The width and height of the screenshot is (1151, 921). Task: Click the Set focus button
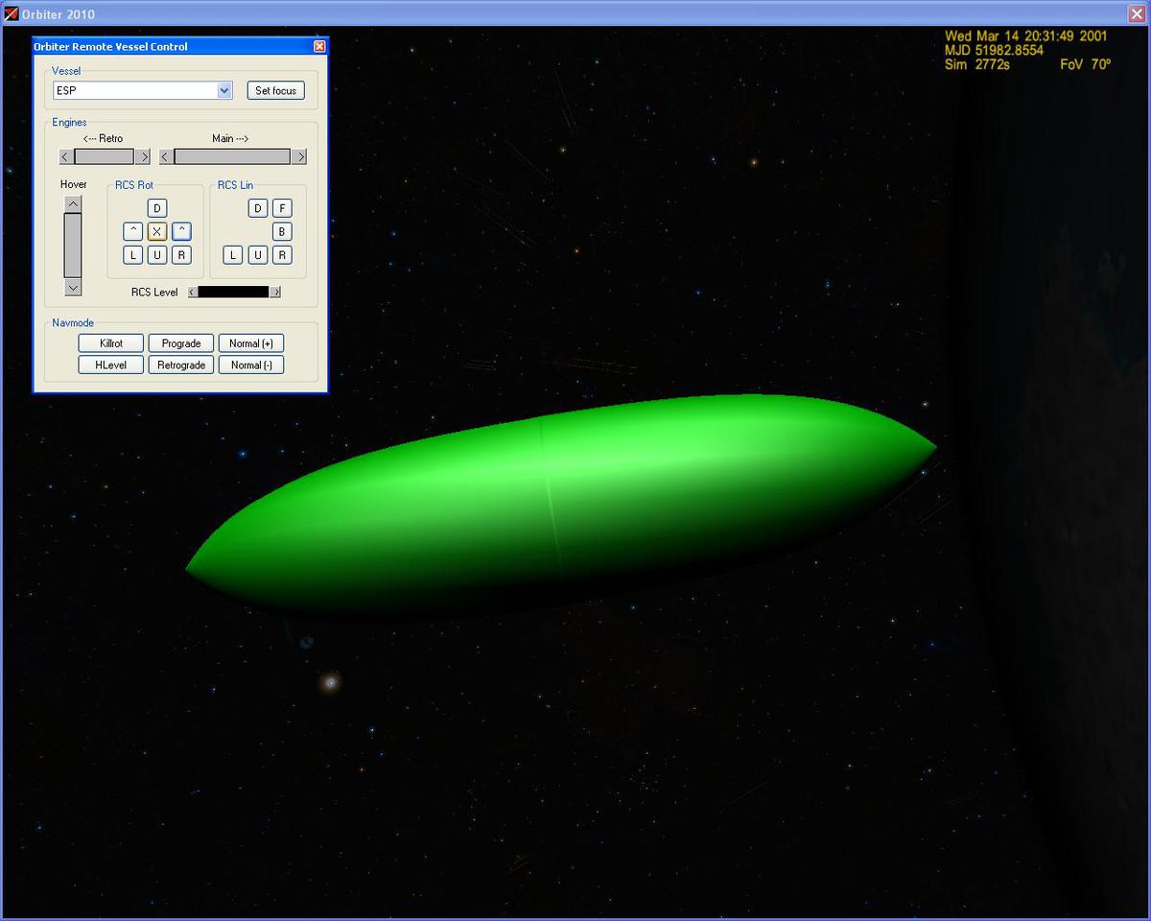click(276, 90)
